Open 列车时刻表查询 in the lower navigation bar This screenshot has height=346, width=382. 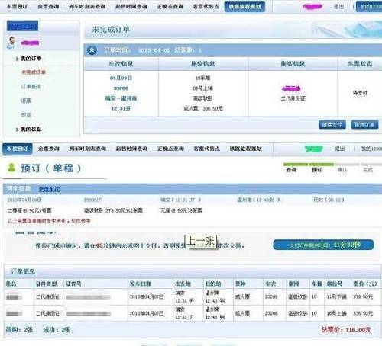tap(87, 149)
